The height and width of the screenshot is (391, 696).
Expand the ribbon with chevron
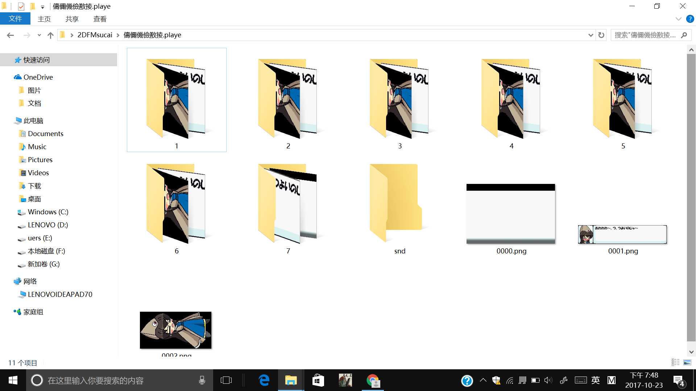[x=678, y=19]
